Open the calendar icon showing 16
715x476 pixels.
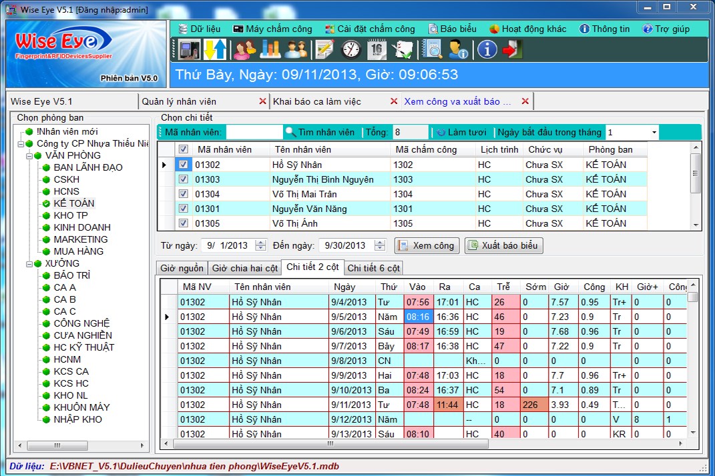(377, 49)
